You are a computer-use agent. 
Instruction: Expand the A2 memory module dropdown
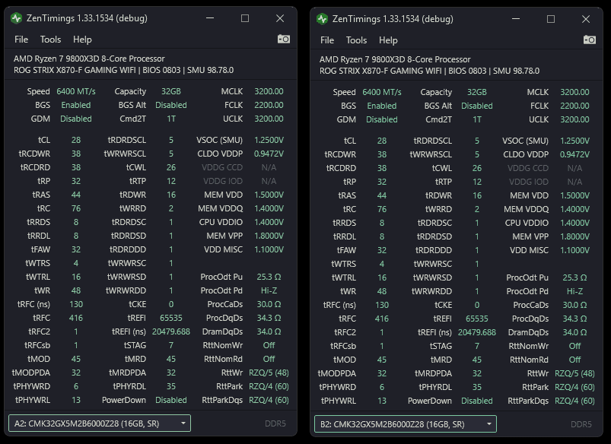[x=100, y=423]
